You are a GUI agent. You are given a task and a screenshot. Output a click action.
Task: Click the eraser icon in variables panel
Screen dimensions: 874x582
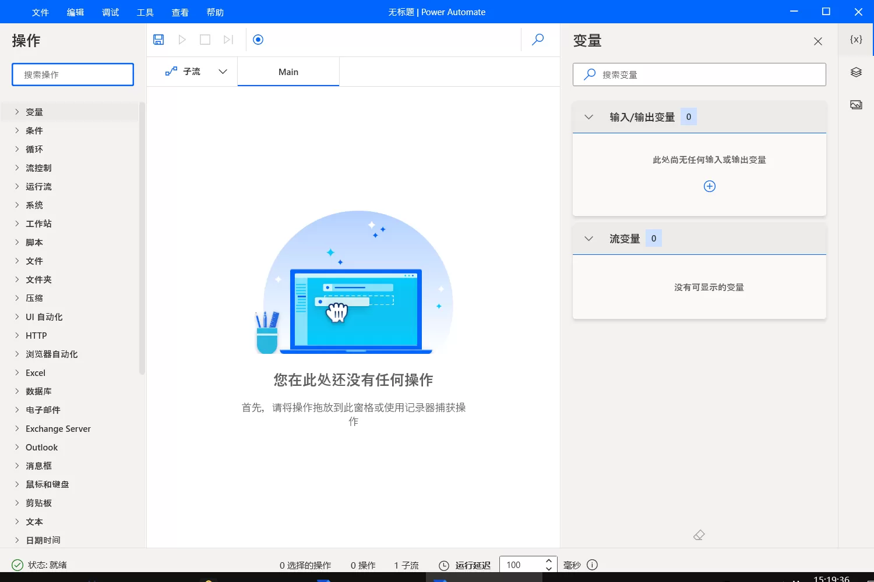(x=699, y=534)
